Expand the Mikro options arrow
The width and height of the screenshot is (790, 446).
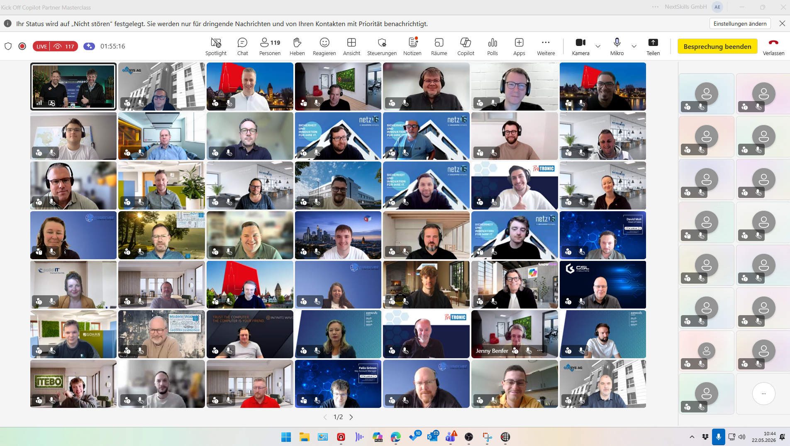(634, 46)
